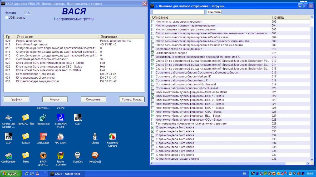316x177 pixels.
Task: Tick the OCU - Status key checkbox
Action: point(153,120)
